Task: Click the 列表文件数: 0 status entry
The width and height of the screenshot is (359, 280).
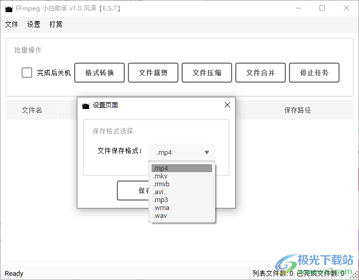Action: click(273, 273)
